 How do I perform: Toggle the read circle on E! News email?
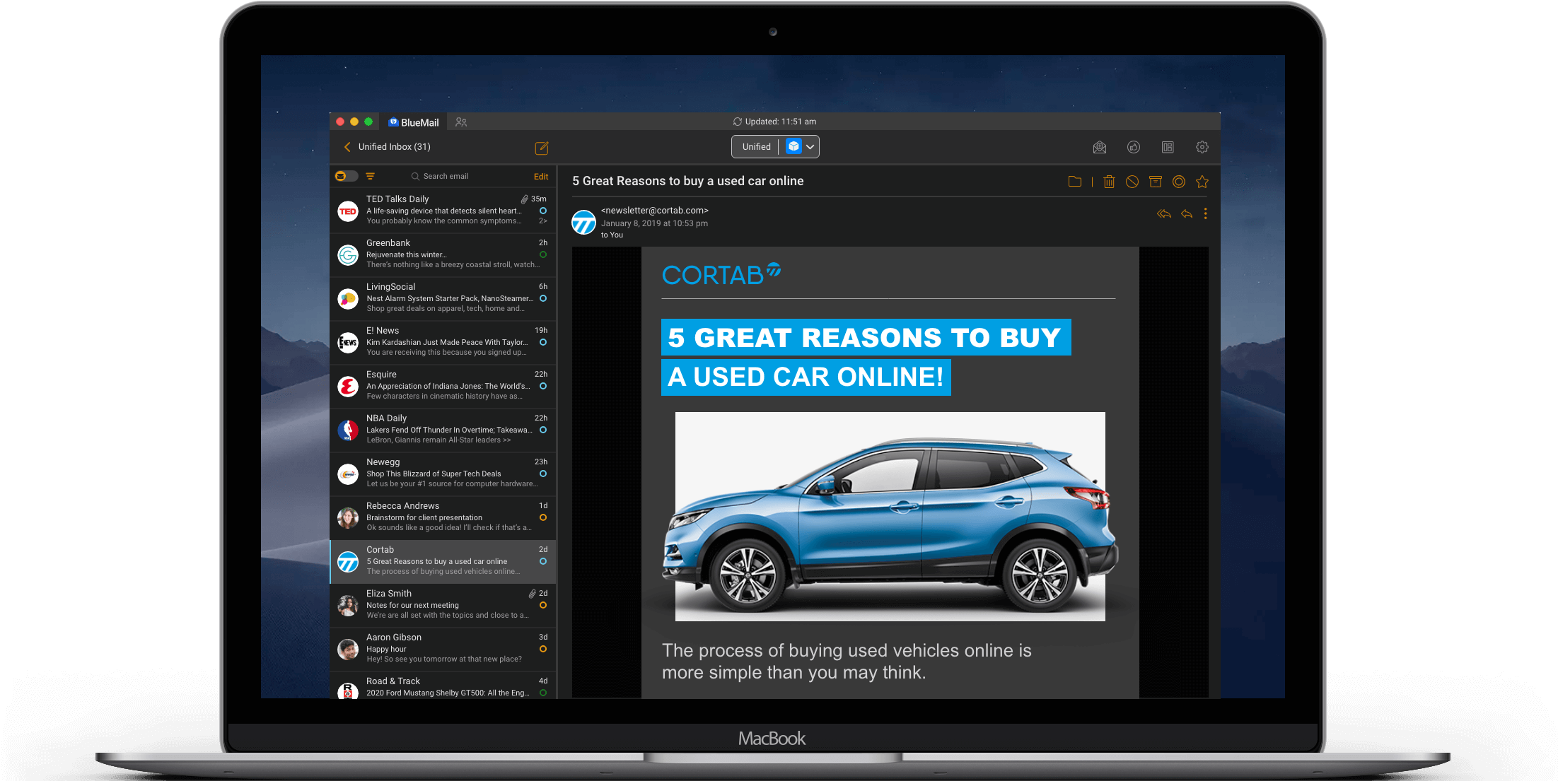543,342
